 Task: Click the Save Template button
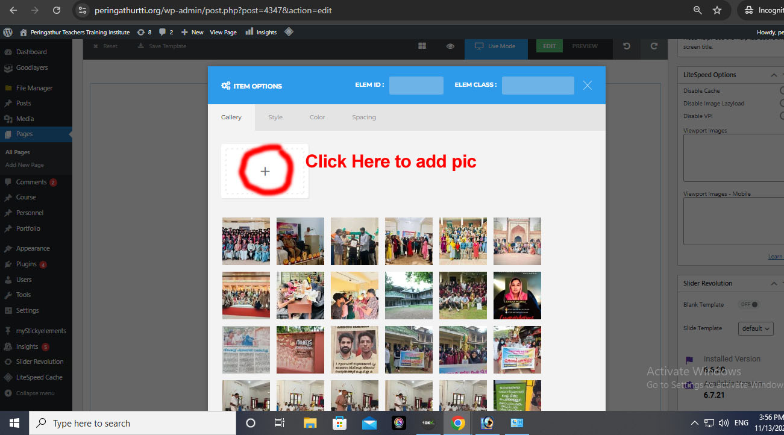click(162, 46)
